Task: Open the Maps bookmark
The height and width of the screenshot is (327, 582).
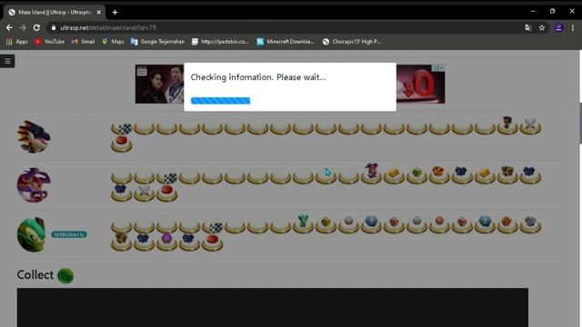Action: tap(113, 42)
